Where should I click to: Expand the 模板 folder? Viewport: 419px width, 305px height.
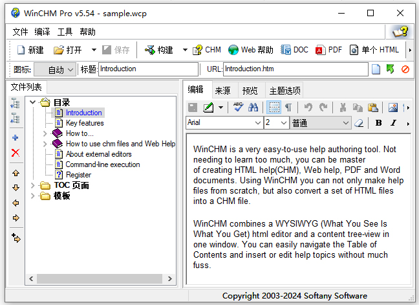[x=32, y=196]
